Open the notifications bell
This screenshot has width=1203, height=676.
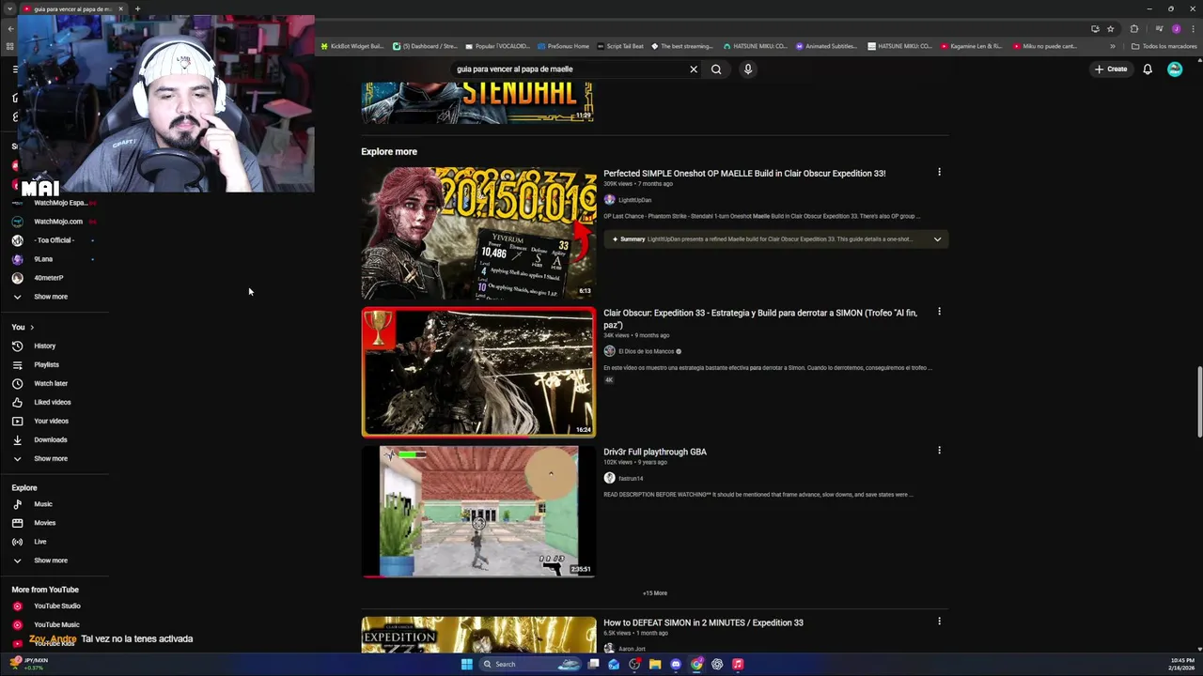[x=1148, y=69]
